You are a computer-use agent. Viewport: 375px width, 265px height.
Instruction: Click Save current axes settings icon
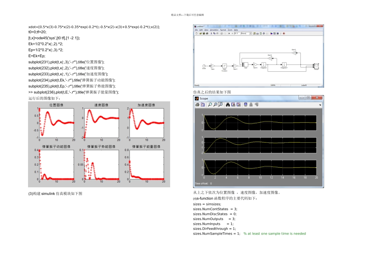[x=233, y=105]
